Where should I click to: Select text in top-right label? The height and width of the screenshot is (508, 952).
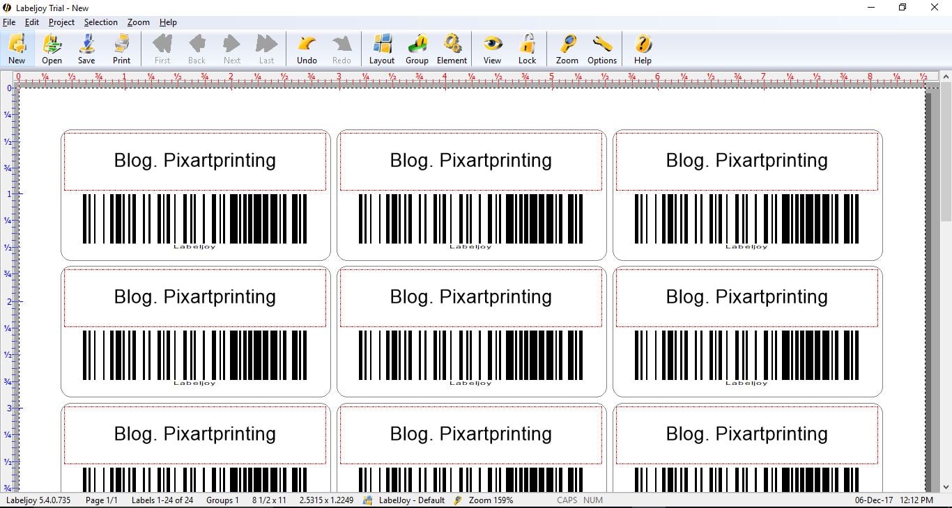(x=747, y=161)
